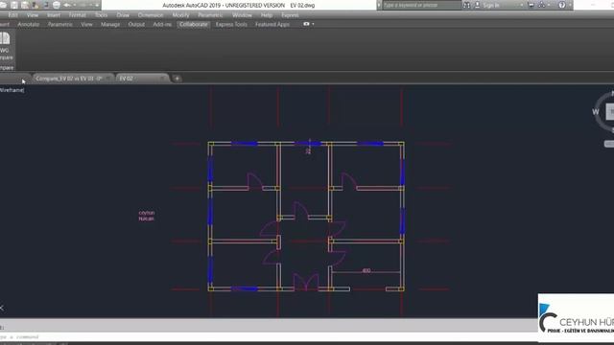
Task: Select the Collaborate ribbon tab
Action: coord(194,24)
